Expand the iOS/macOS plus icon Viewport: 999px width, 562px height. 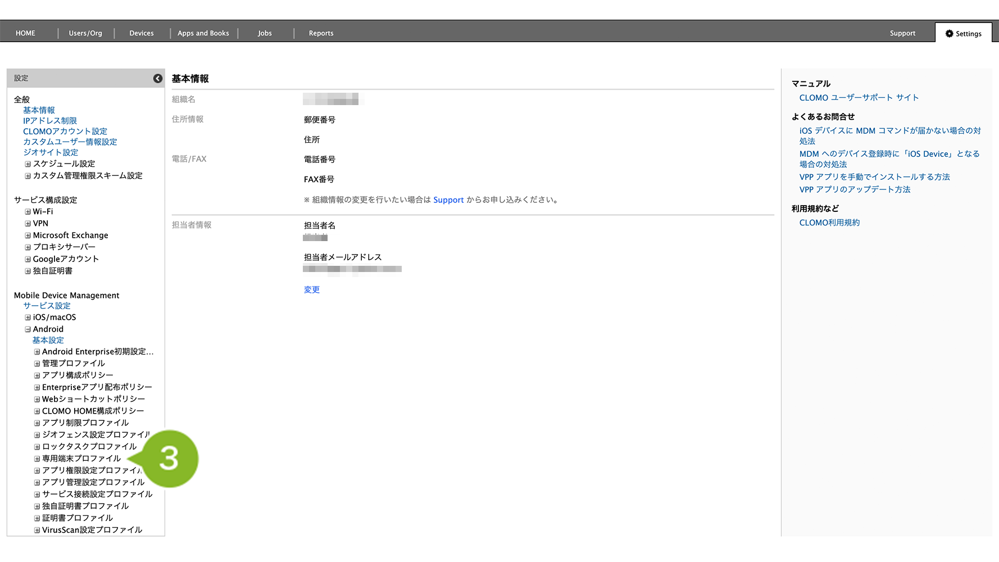coord(28,318)
